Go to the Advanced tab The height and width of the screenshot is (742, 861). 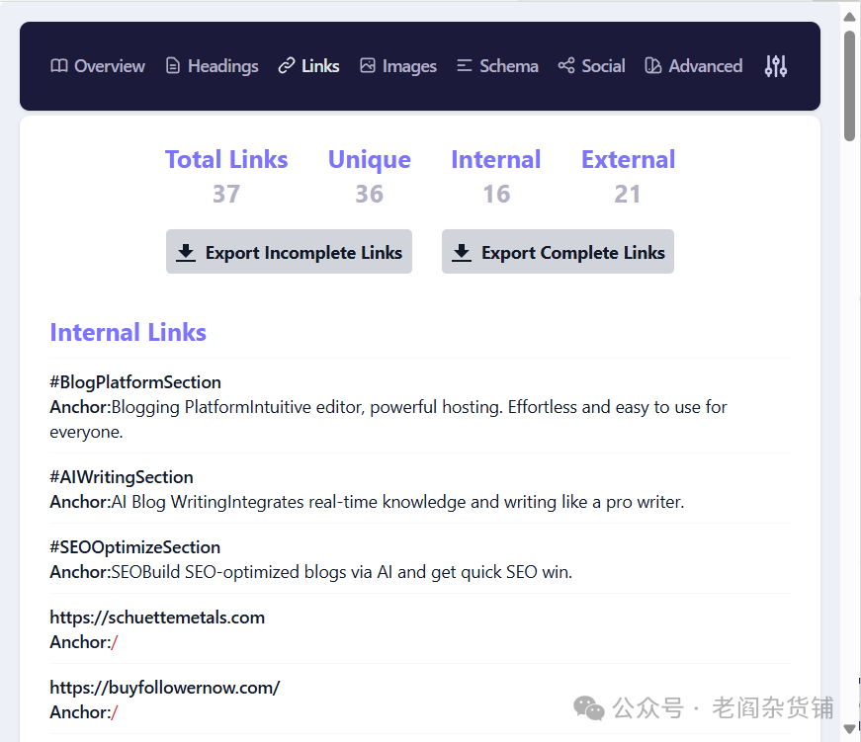[705, 66]
